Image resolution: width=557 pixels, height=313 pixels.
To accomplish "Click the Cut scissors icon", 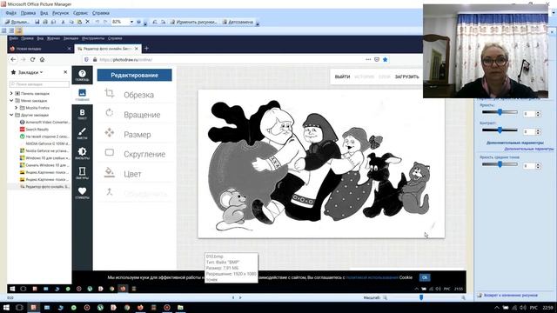I will (63, 22).
